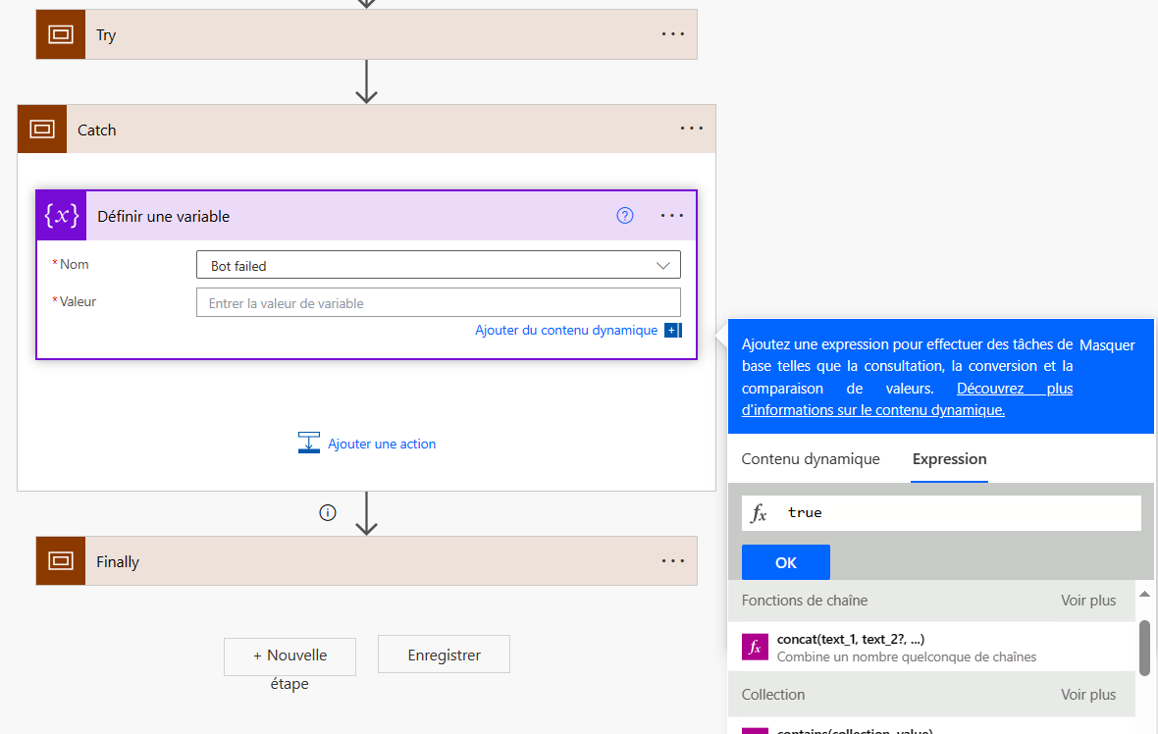Click Voir plus for Collection
This screenshot has width=1158, height=734.
point(1088,694)
